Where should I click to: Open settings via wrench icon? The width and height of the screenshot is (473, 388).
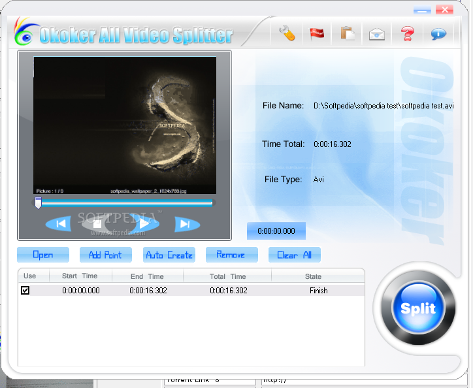(287, 33)
